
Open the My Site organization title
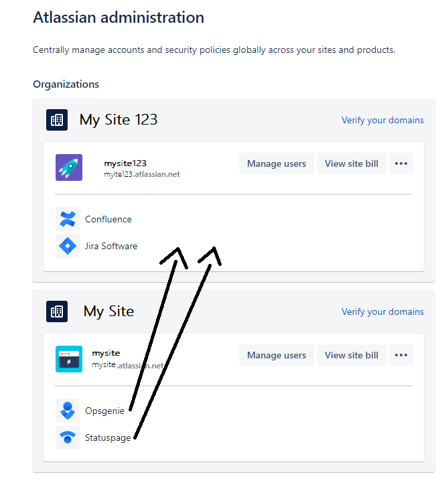point(108,311)
